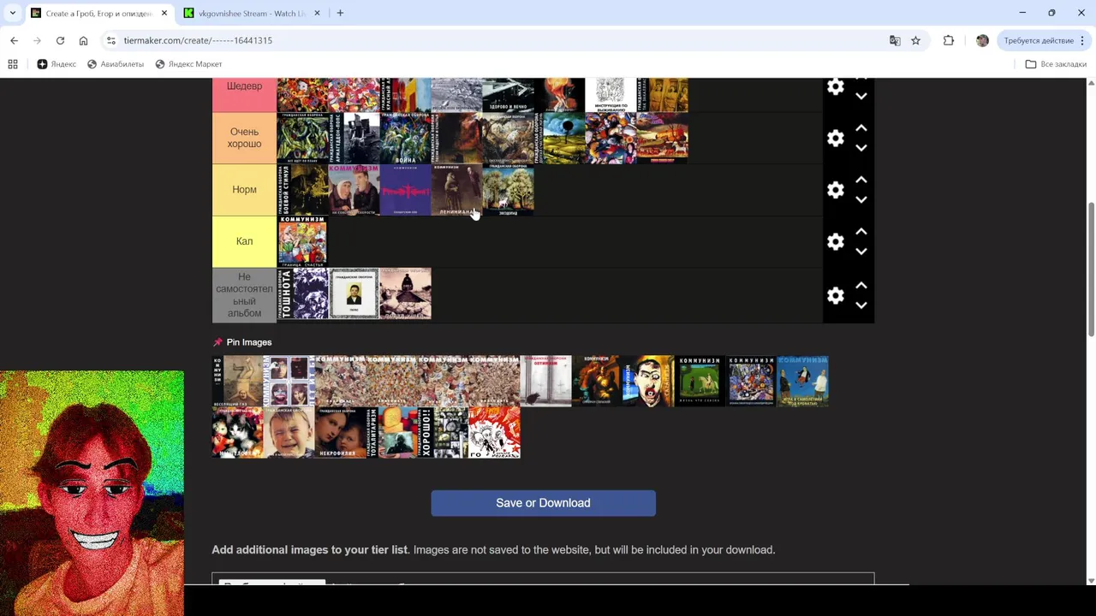Click the Не самостоятельный альбом tier label
This screenshot has height=616, width=1096.
point(244,295)
